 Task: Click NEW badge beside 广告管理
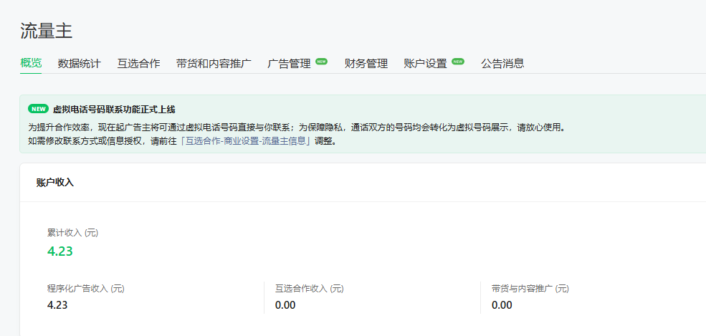coord(322,61)
